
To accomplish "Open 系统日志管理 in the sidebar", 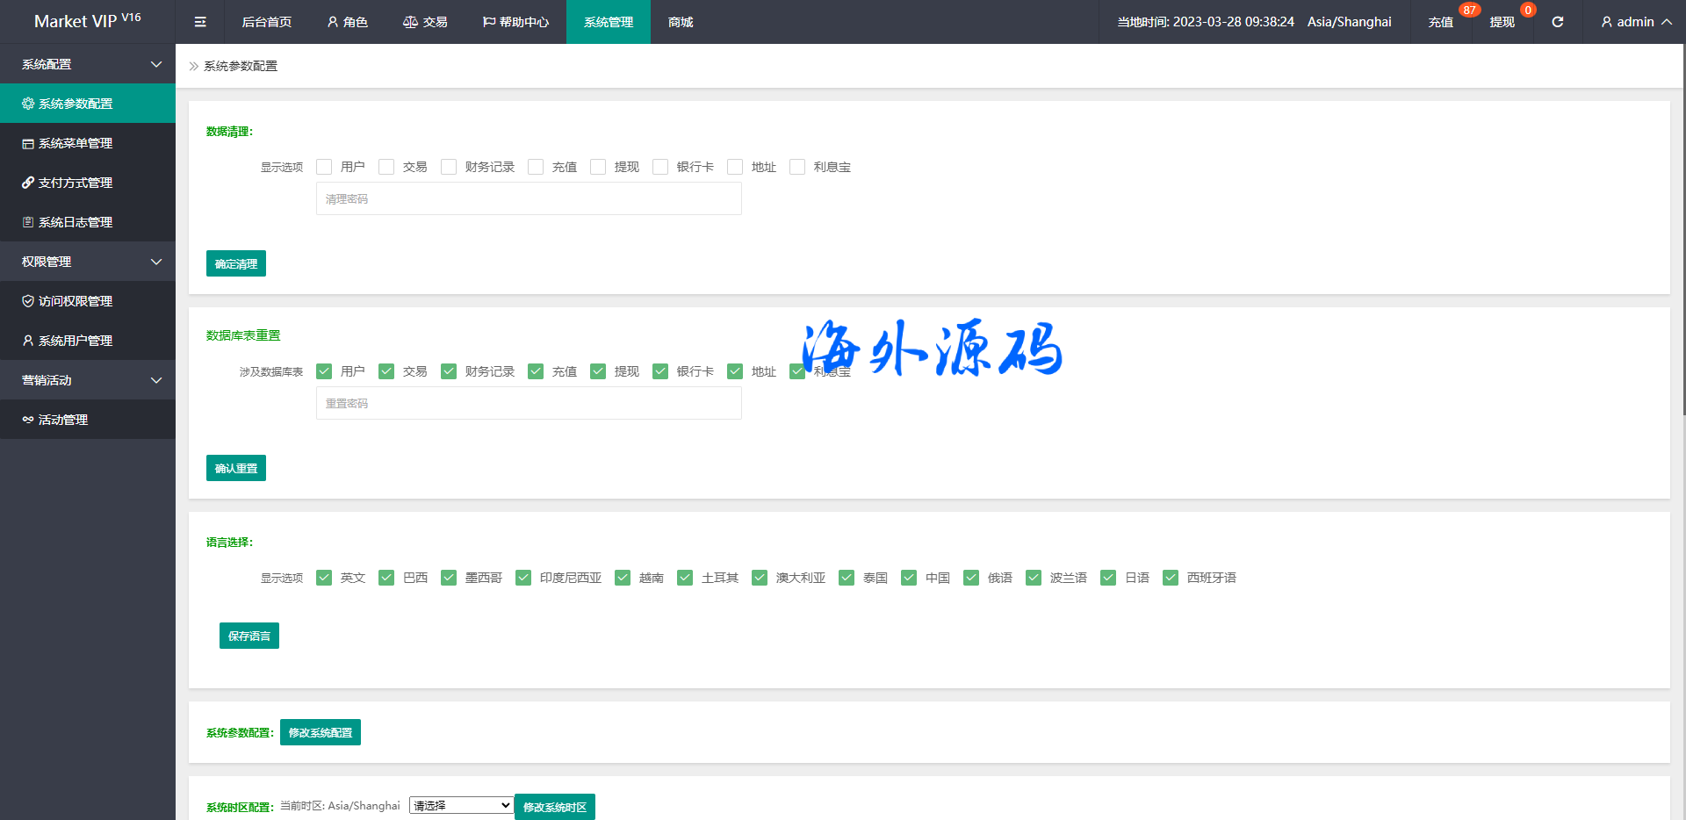I will tap(76, 222).
